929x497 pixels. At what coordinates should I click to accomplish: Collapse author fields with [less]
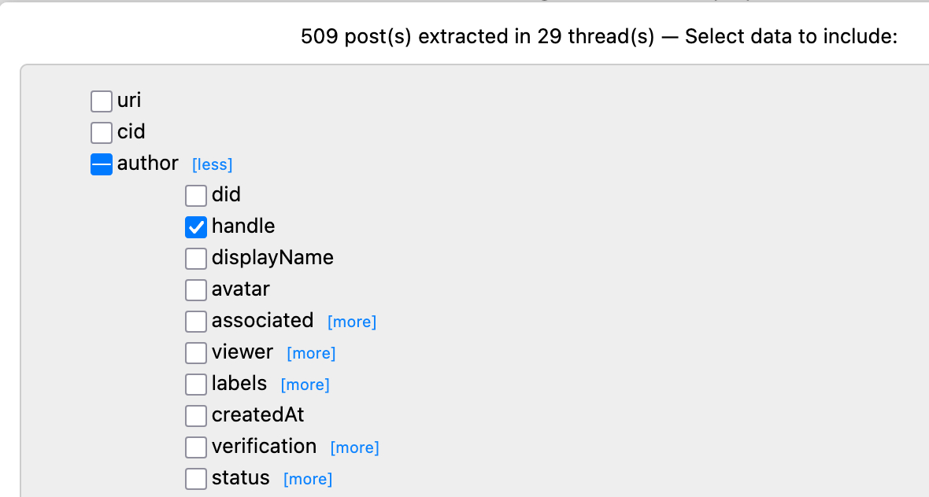[x=212, y=165]
